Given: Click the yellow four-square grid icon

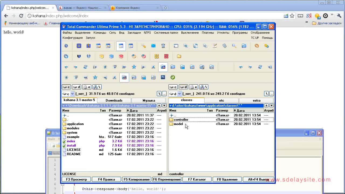Looking at the screenshot, I should coord(157,56).
